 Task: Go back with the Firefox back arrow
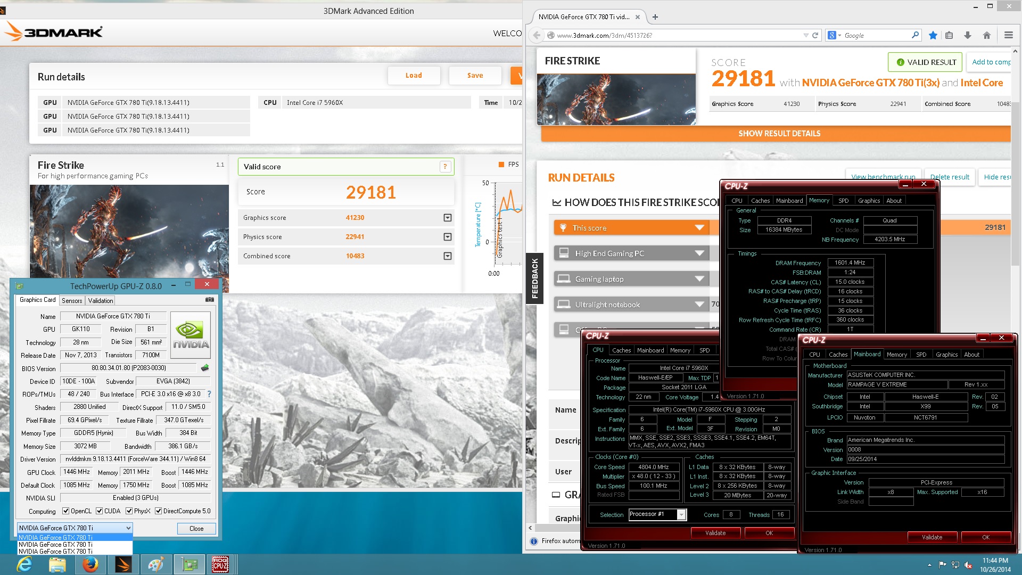(537, 35)
